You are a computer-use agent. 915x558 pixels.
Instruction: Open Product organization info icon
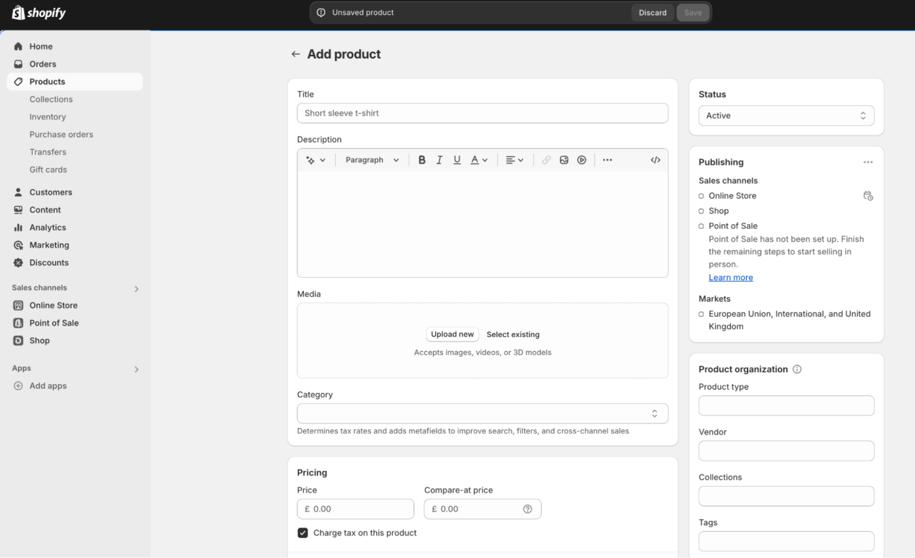point(797,369)
